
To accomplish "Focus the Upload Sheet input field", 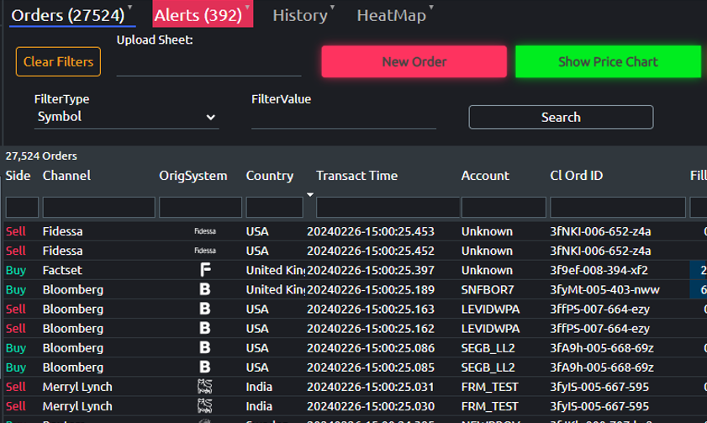I will coord(208,64).
